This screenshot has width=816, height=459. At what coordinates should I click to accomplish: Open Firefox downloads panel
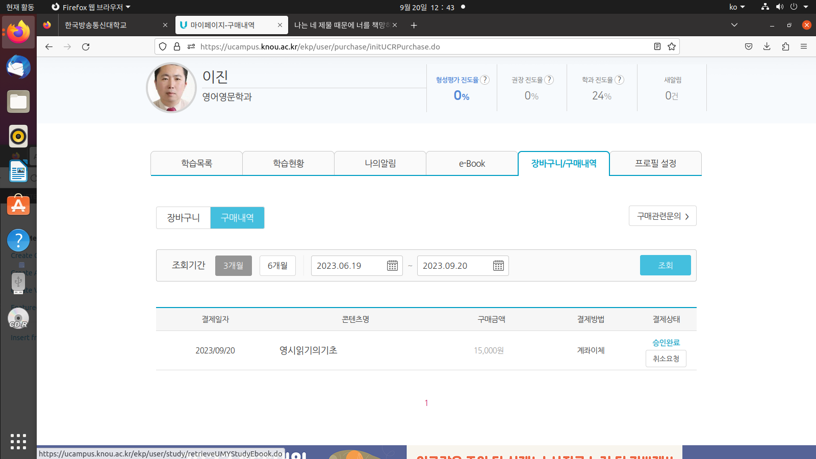tap(767, 47)
